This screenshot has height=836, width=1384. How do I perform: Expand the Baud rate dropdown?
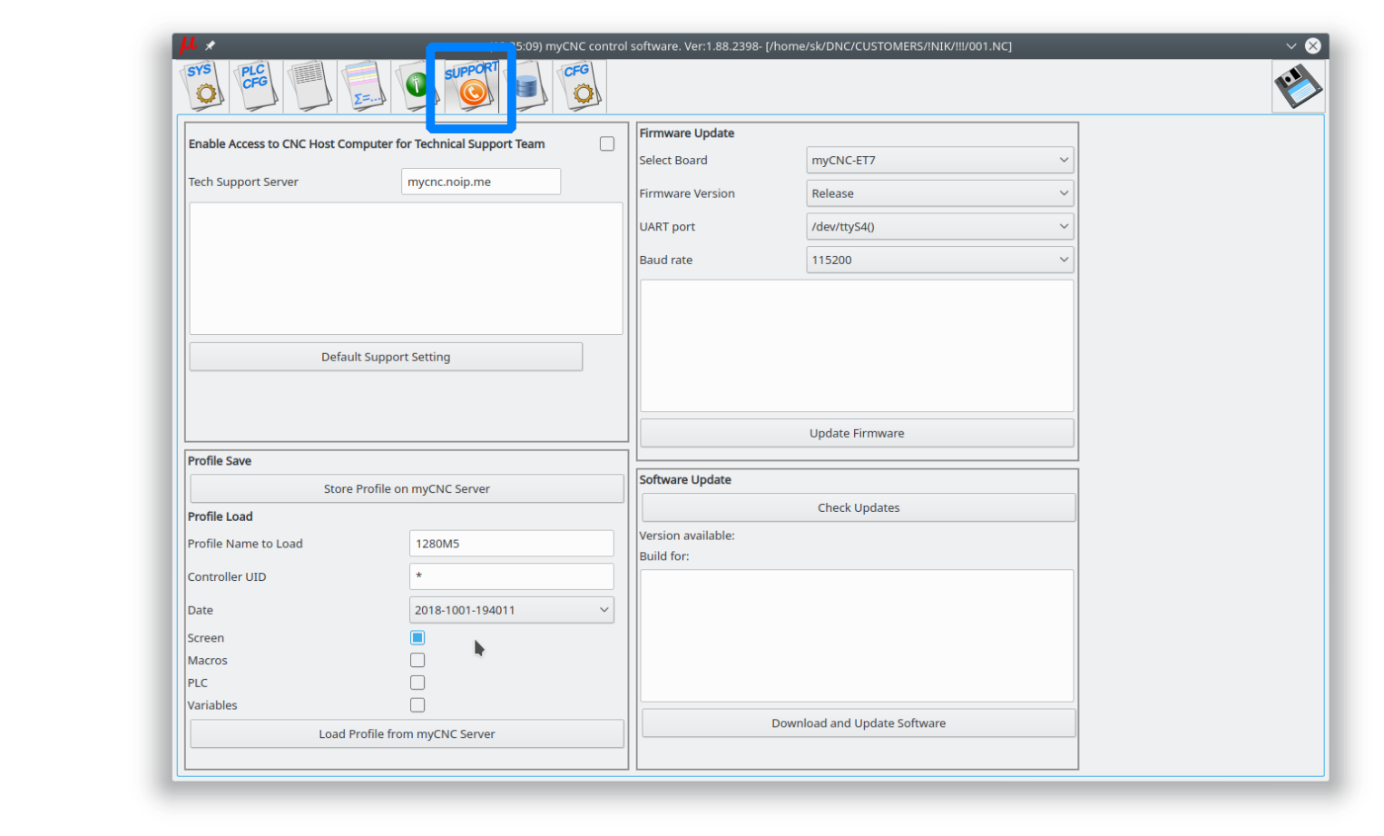[939, 261]
